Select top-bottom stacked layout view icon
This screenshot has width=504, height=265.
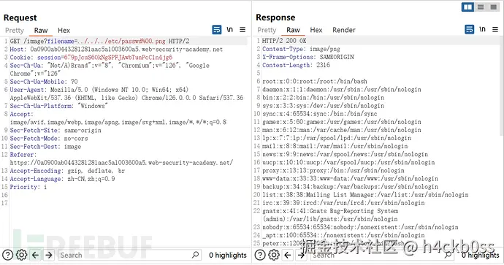(x=481, y=7)
